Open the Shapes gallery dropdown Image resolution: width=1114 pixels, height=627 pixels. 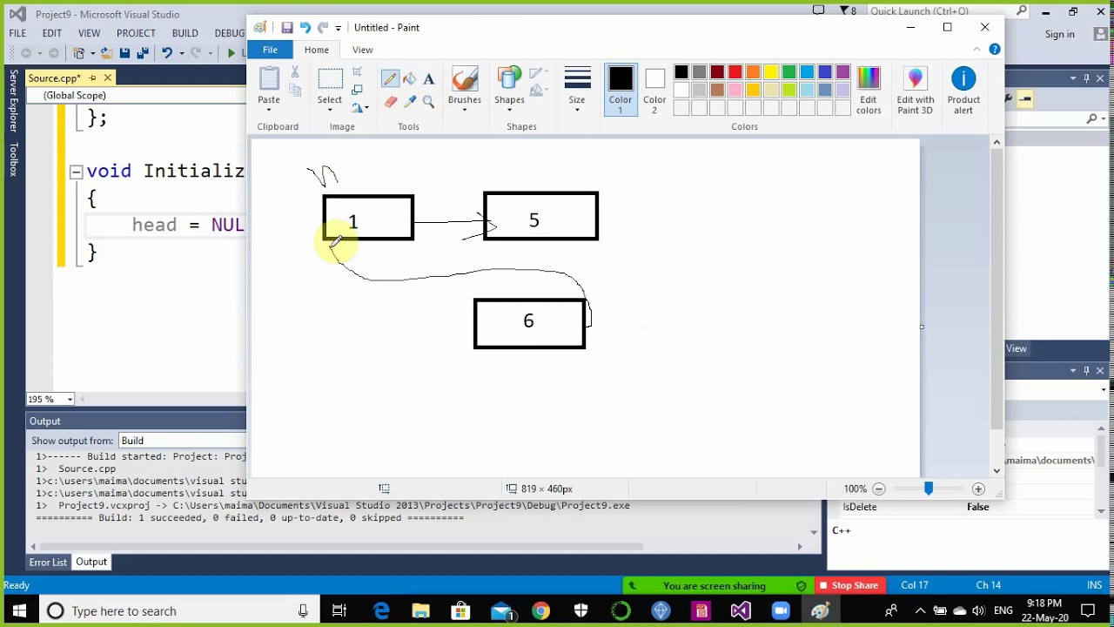coord(510,111)
